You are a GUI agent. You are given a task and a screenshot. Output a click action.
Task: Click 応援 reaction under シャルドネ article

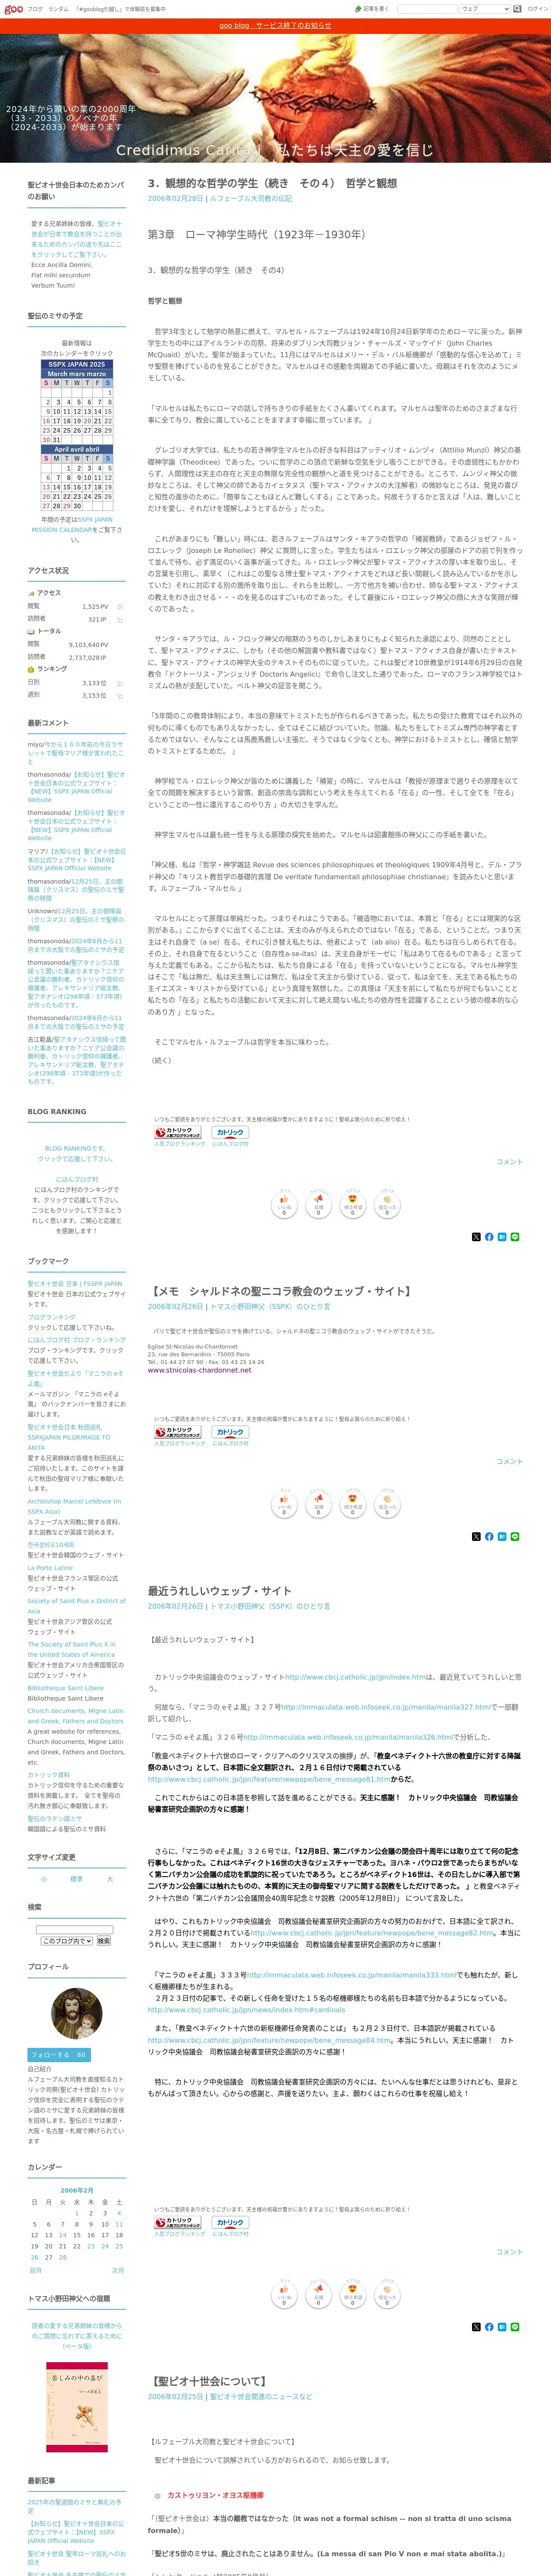(318, 1503)
